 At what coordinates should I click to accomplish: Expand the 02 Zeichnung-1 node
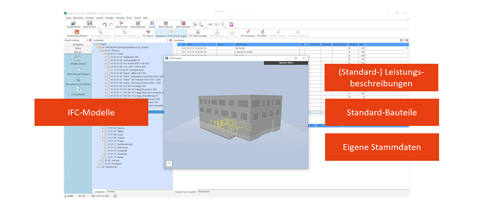point(97,167)
